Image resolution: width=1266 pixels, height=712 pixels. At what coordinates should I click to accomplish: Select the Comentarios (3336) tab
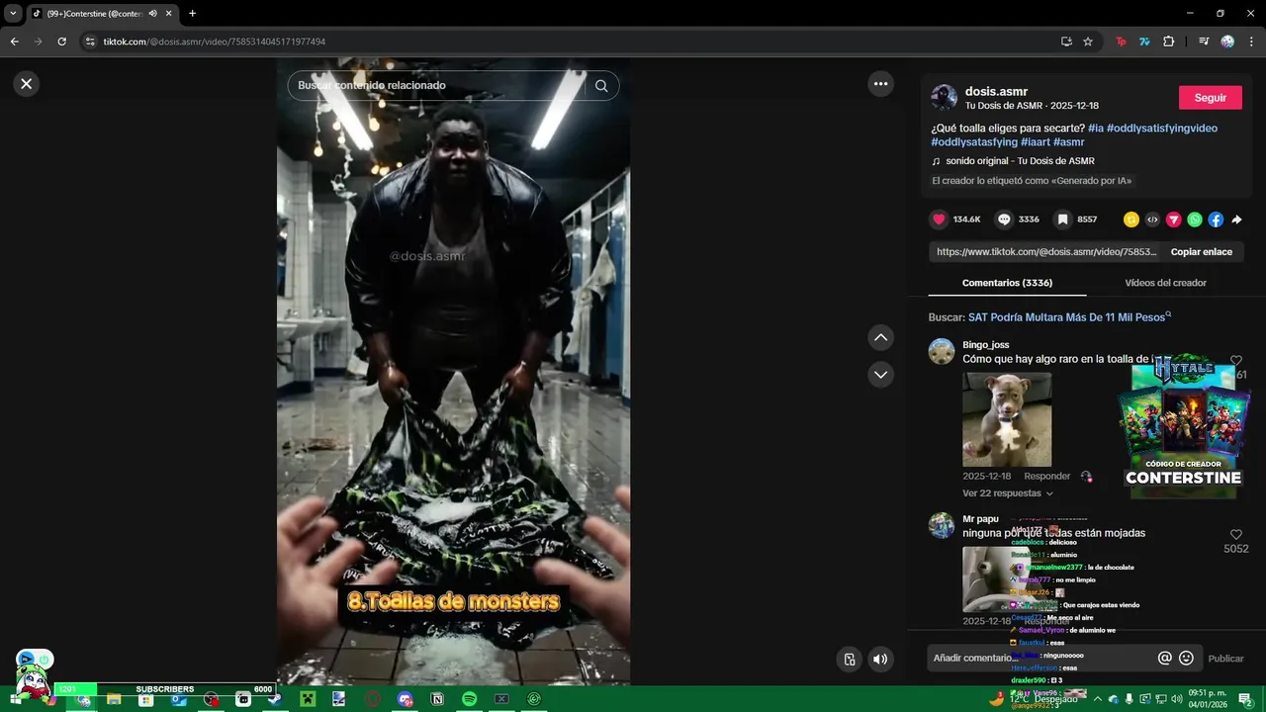tap(1007, 283)
